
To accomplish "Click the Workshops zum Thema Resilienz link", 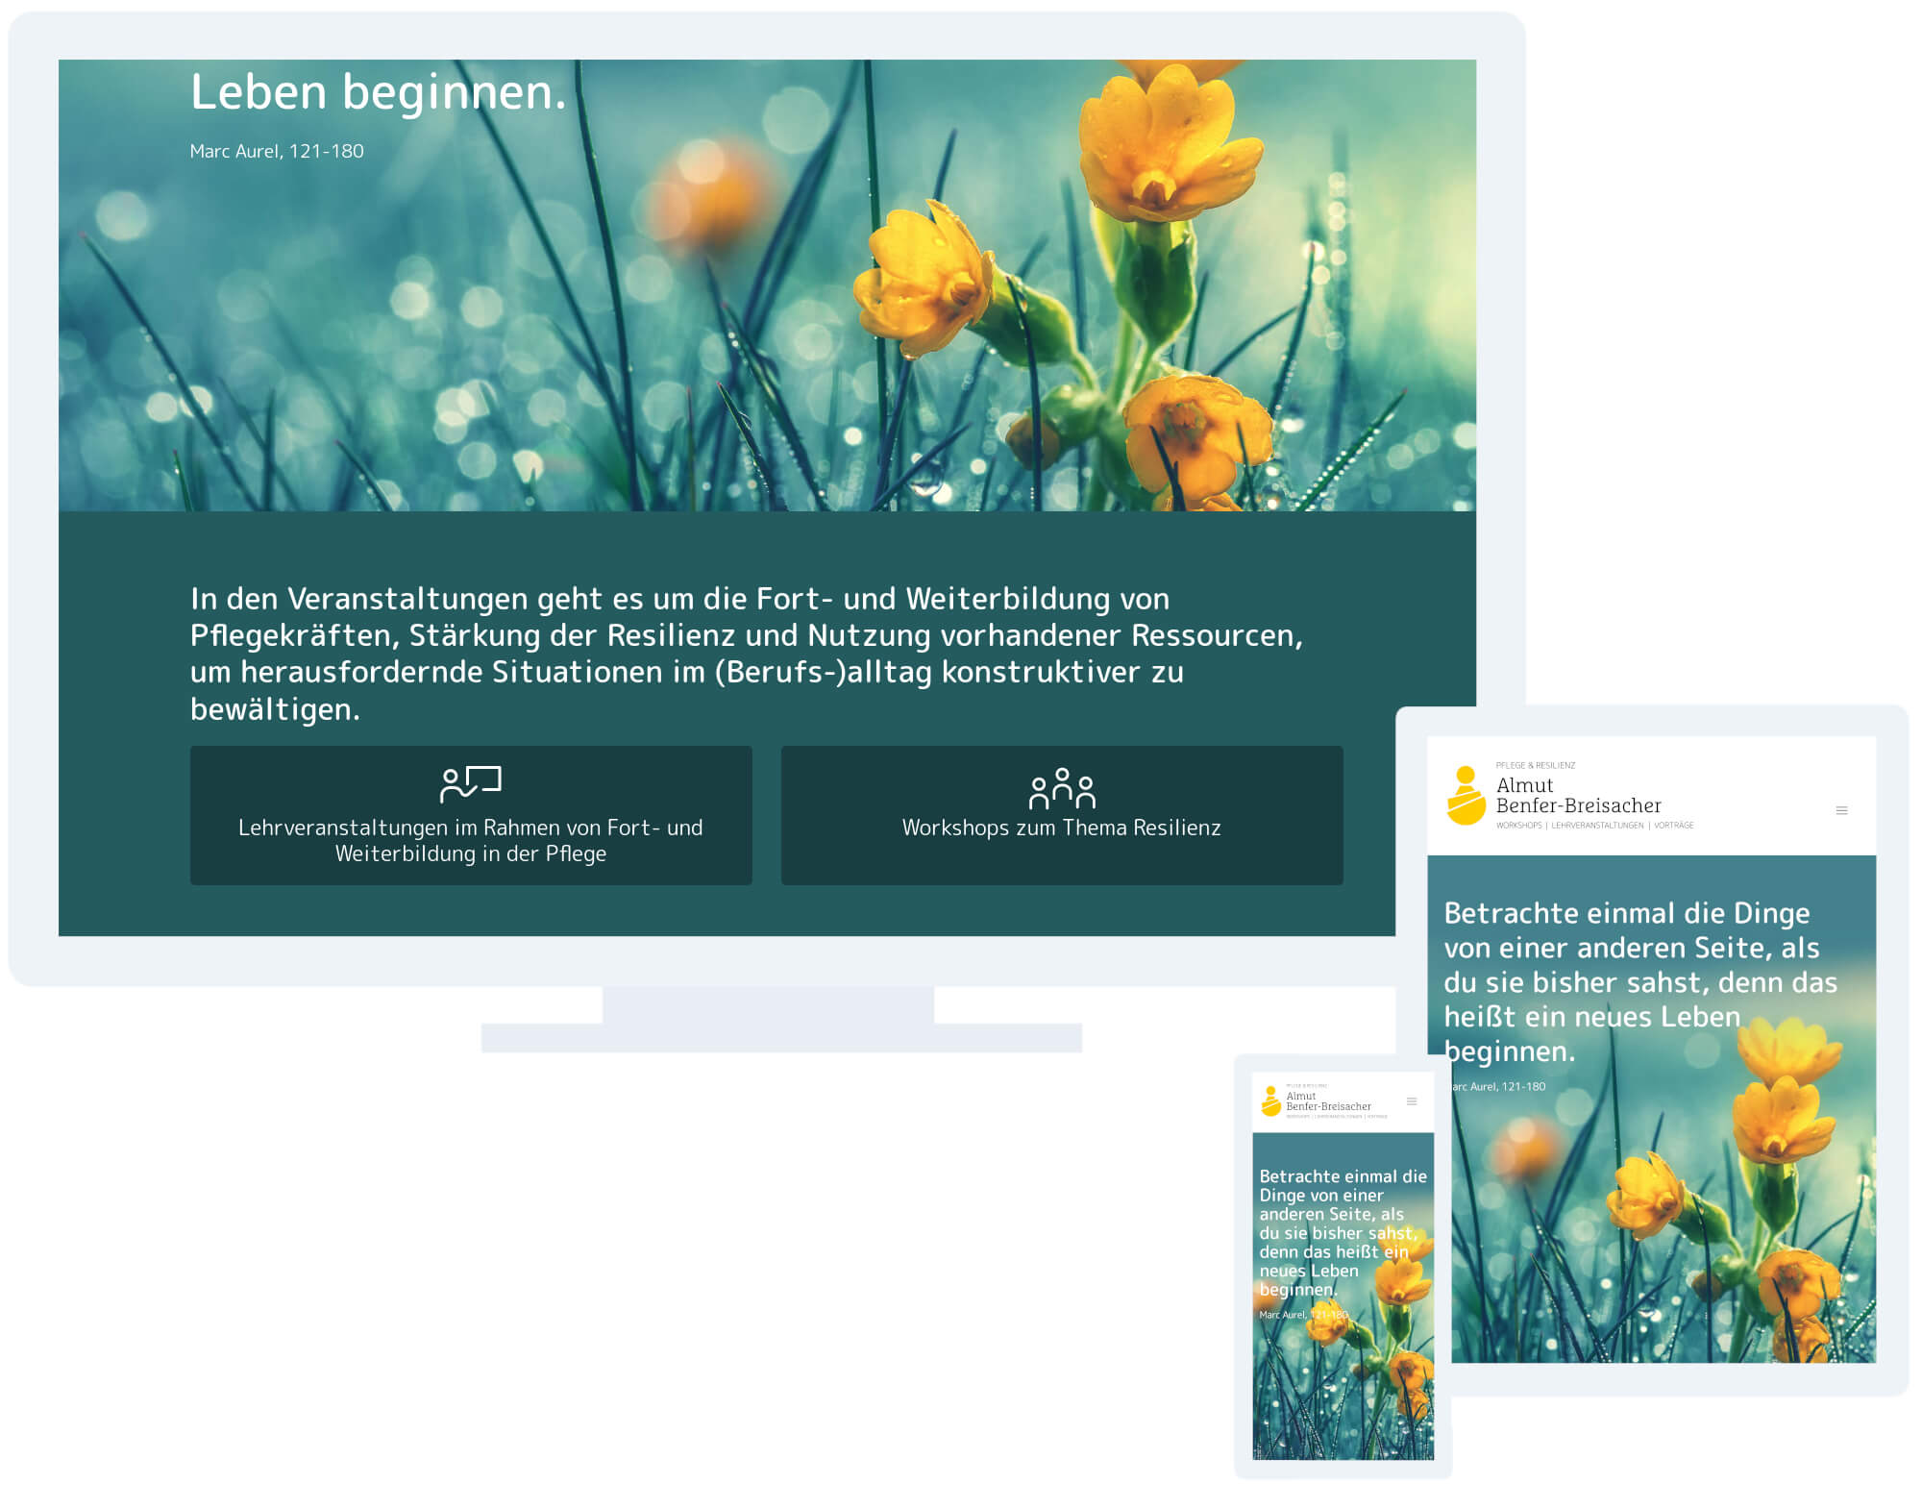I will [x=1061, y=828].
